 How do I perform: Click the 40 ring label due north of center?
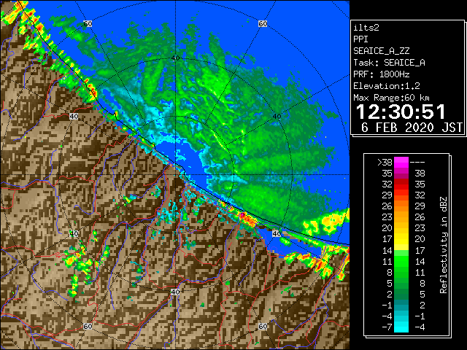click(x=175, y=58)
